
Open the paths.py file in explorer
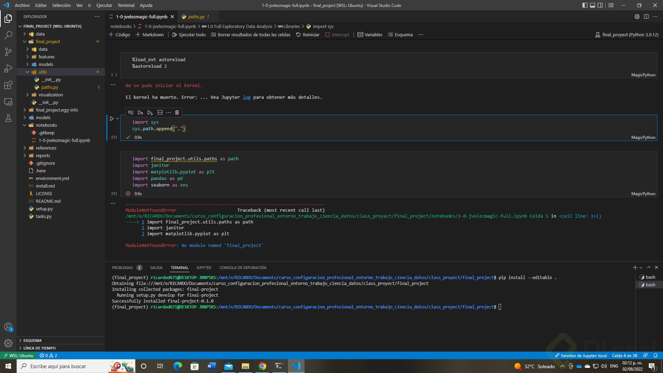pyautogui.click(x=50, y=87)
